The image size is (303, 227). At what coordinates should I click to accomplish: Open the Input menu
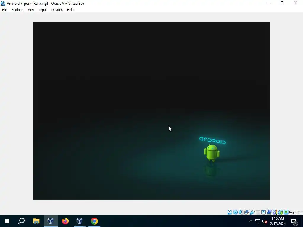(x=43, y=10)
